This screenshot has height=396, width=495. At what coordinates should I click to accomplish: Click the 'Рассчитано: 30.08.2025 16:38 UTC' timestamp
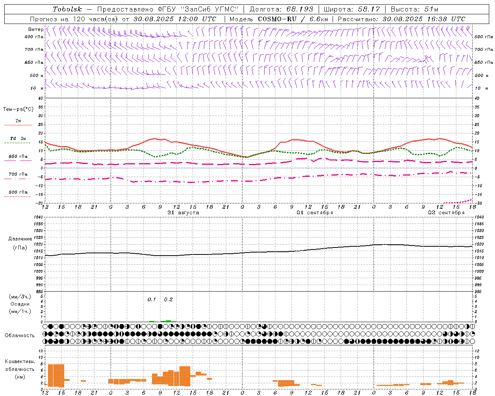(x=401, y=19)
